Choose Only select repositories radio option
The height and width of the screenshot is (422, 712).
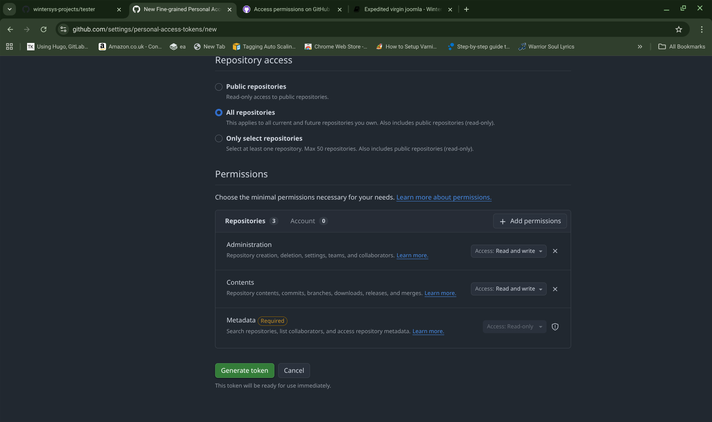[219, 138]
